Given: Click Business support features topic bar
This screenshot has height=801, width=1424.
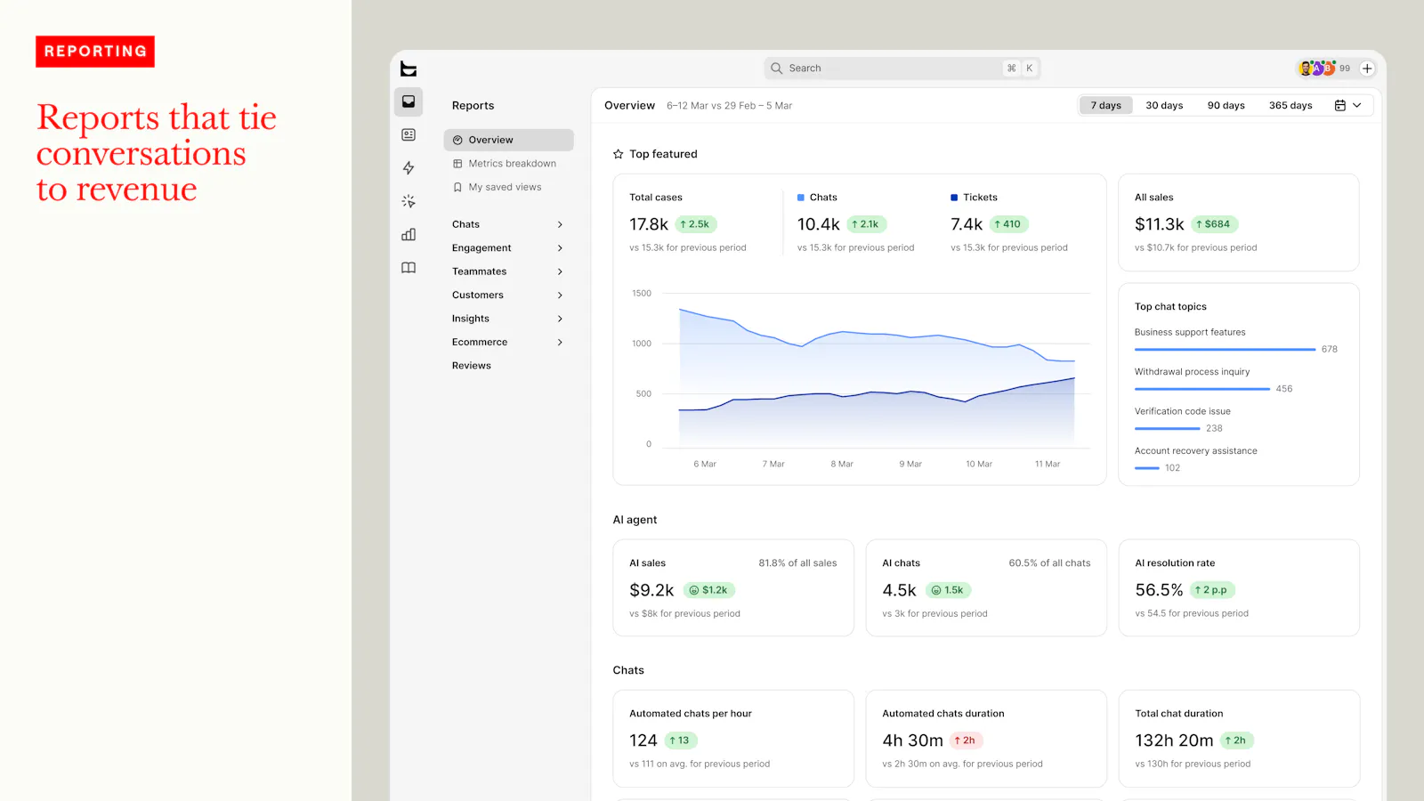Looking at the screenshot, I should pos(1225,349).
